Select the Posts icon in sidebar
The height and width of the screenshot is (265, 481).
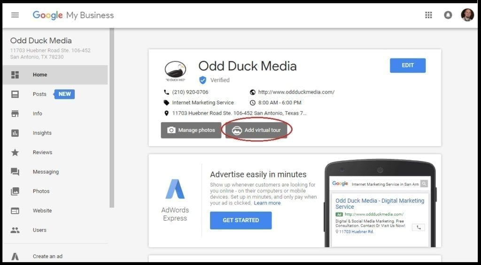pyautogui.click(x=15, y=94)
